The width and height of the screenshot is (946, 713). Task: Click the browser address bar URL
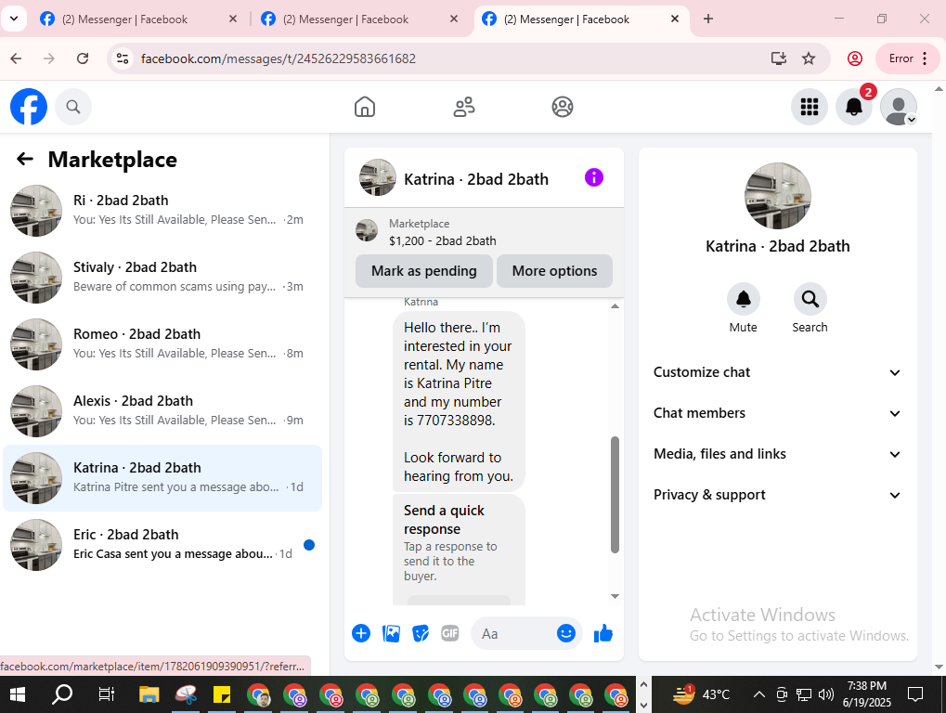point(279,58)
